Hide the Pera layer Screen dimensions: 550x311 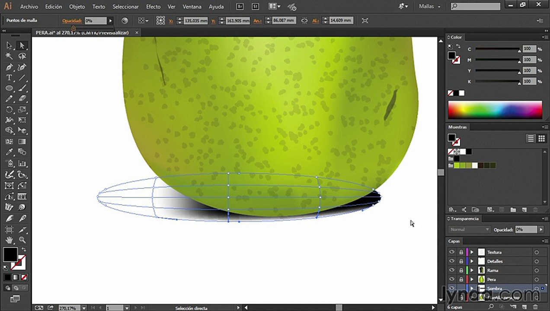(452, 279)
